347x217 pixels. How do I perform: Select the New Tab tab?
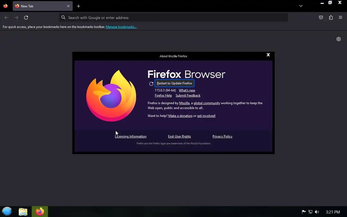click(x=43, y=6)
